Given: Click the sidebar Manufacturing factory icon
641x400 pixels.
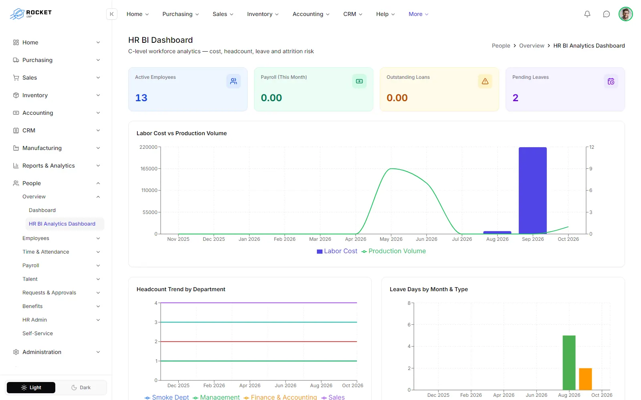Looking at the screenshot, I should (x=16, y=148).
